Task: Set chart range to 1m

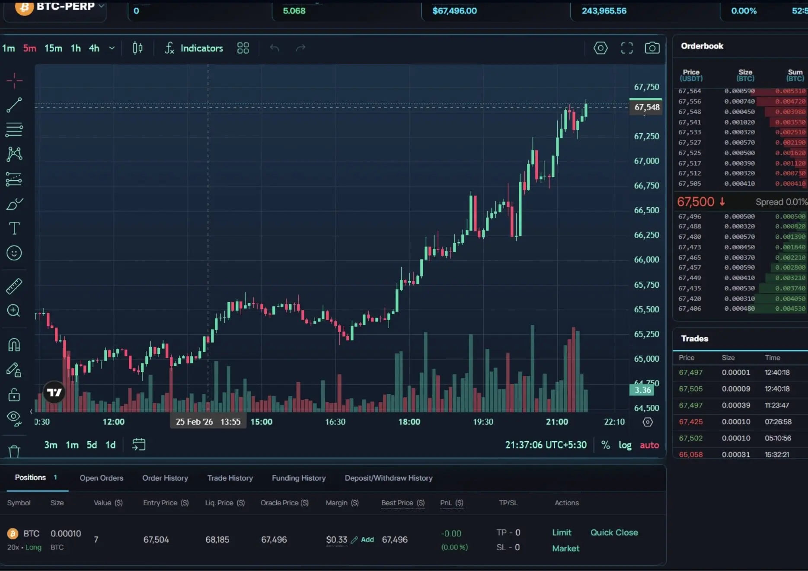Action: 72,445
